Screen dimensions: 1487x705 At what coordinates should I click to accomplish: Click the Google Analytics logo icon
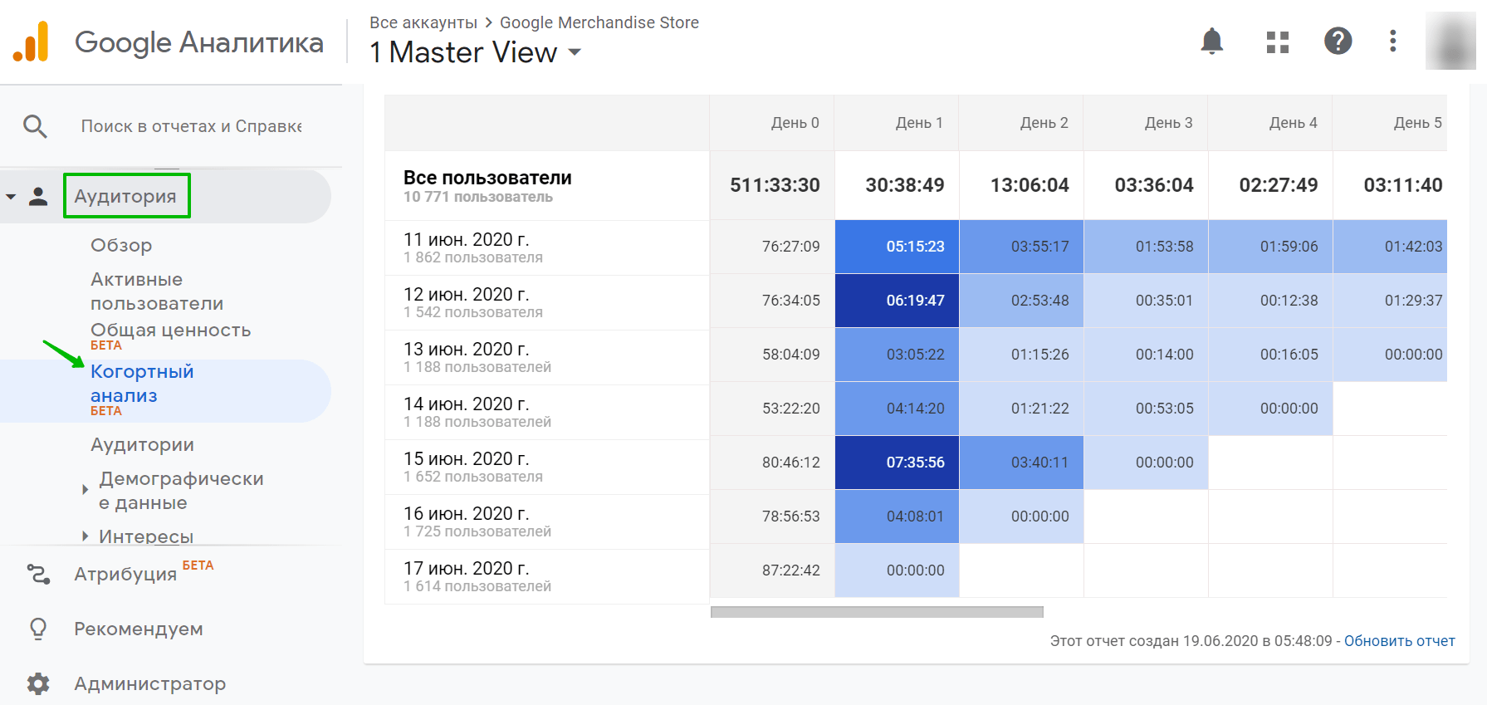tap(31, 42)
